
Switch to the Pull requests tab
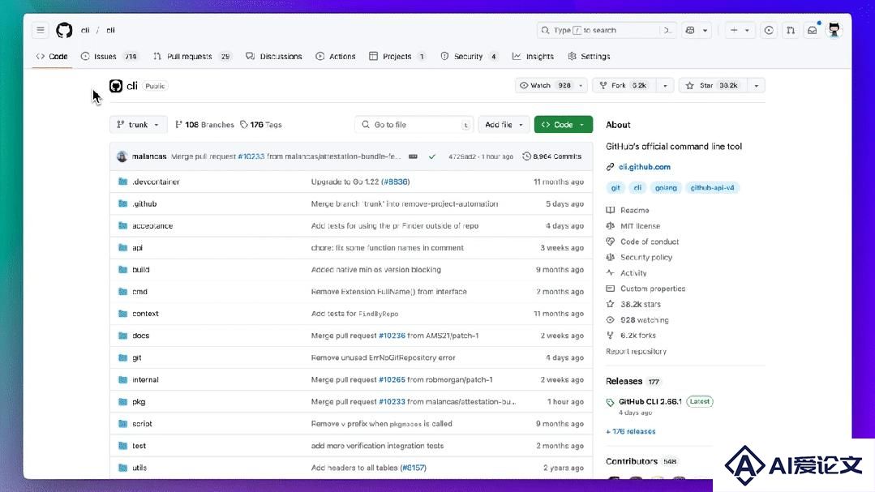click(191, 57)
